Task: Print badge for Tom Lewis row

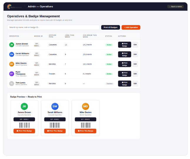Action: (125, 84)
